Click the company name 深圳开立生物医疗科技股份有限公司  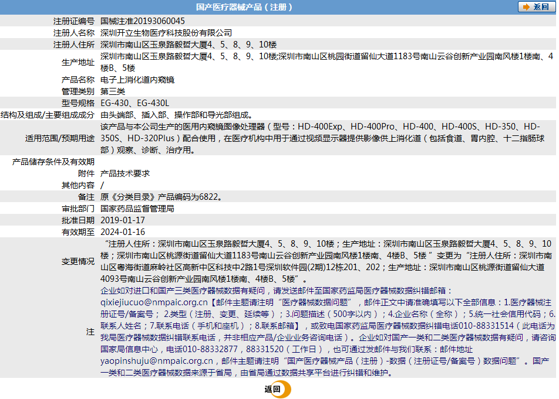tap(166, 33)
